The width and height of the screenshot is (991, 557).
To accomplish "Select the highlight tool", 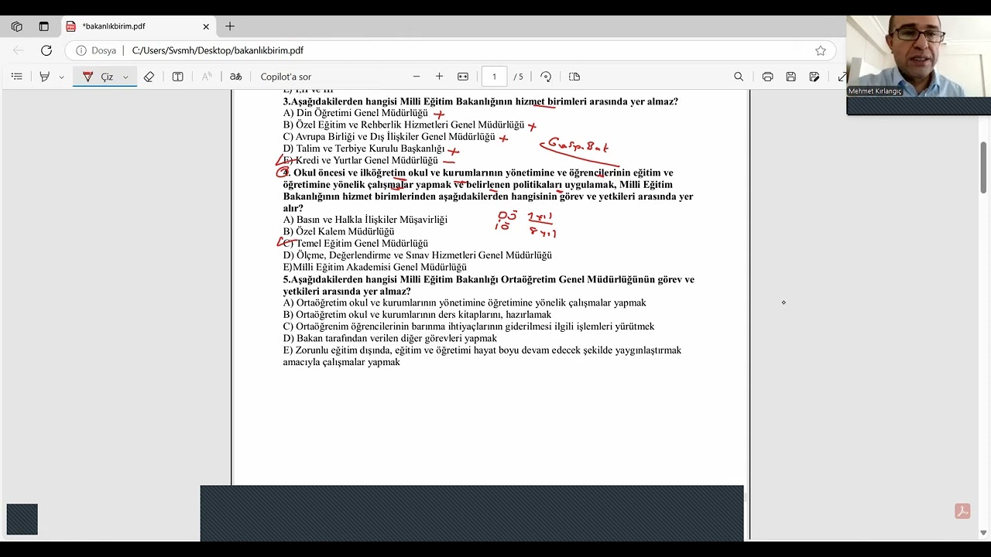I will tap(45, 77).
